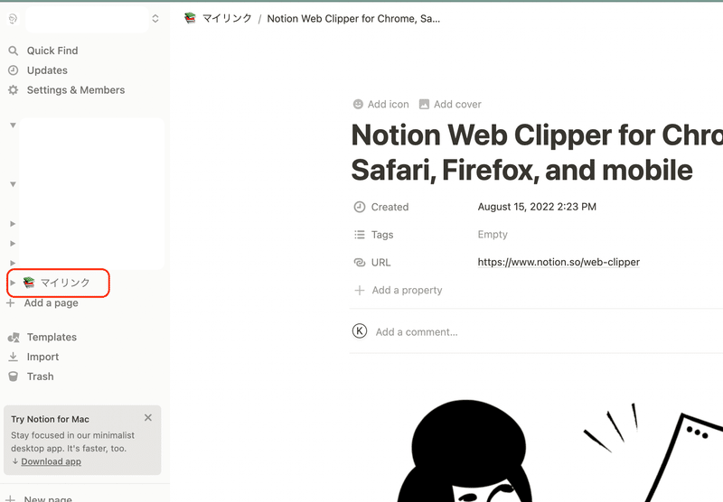
Task: Click マイリンク in breadcrumb
Action: click(228, 18)
